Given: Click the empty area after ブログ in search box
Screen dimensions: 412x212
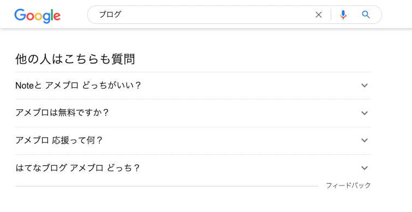Looking at the screenshot, I should (216, 15).
